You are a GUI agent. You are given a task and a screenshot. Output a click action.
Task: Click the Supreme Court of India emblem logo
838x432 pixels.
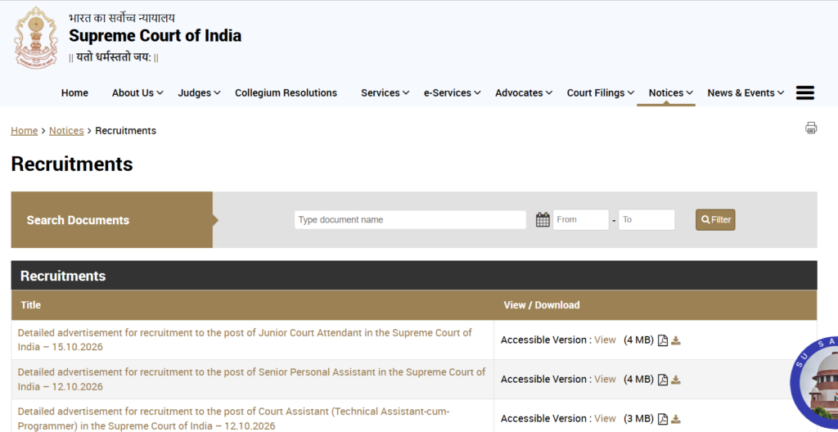point(36,38)
